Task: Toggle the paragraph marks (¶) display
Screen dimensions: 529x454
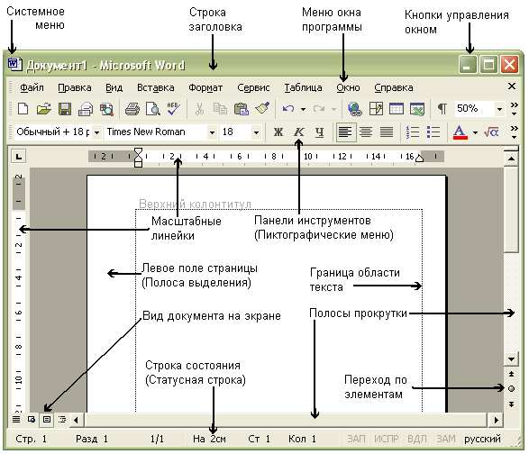Action: 442,109
